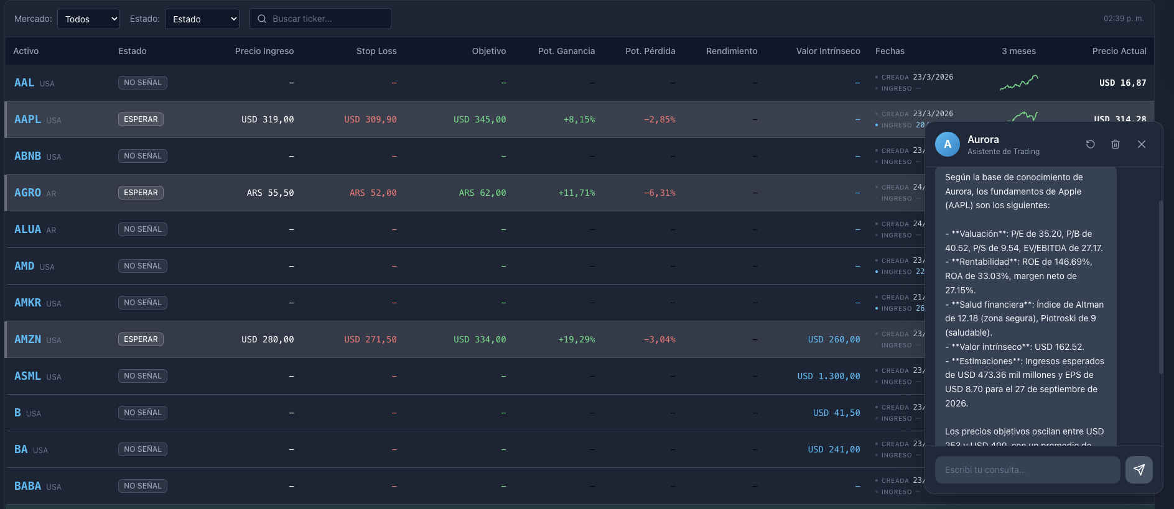Sort by Precio Ingreso column header
Viewport: 1174px width, 509px height.
pos(264,51)
